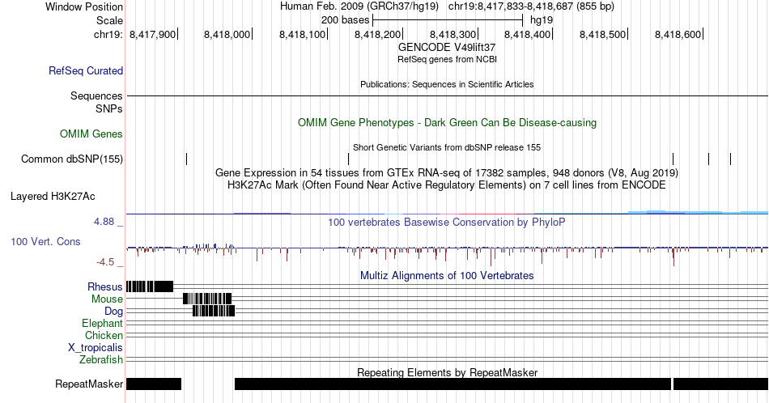769x403 pixels.
Task: Click 100 vertebrates Basewise Conservation by PhyloP title
Action: 447,222
